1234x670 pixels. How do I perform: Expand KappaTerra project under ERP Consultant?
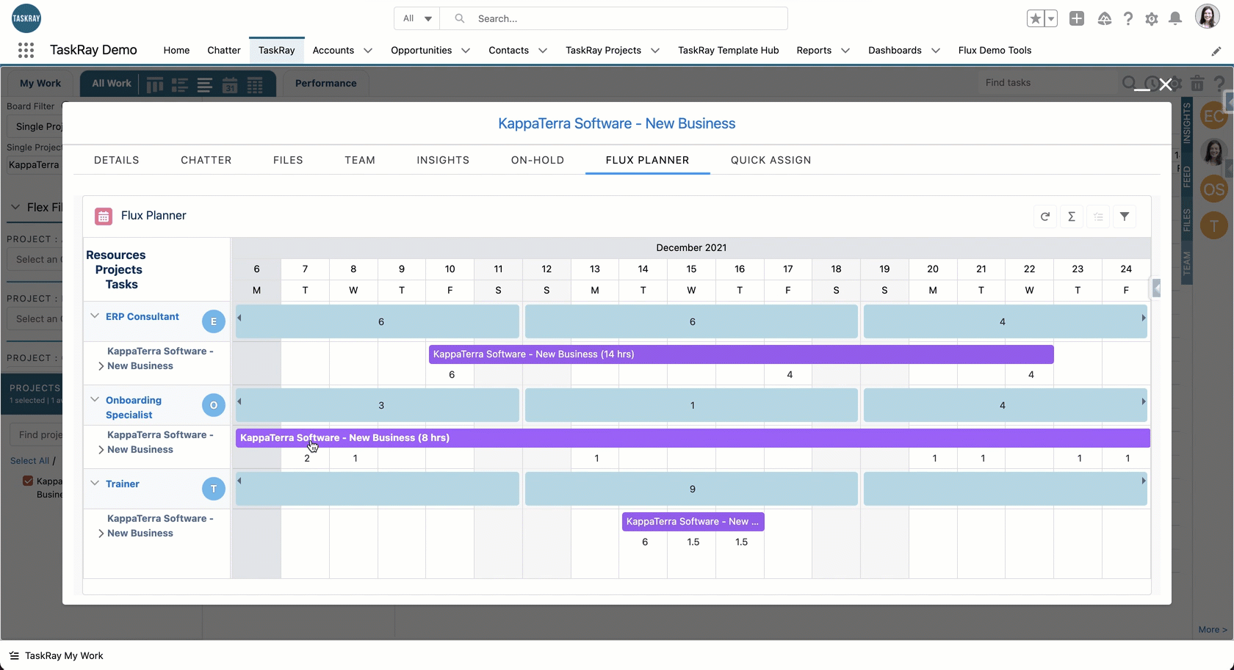click(101, 366)
